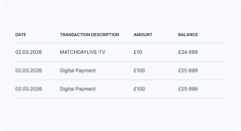Click the empty area below the transactions table
Screen dimensions: 241x131
[x=120, y=114]
